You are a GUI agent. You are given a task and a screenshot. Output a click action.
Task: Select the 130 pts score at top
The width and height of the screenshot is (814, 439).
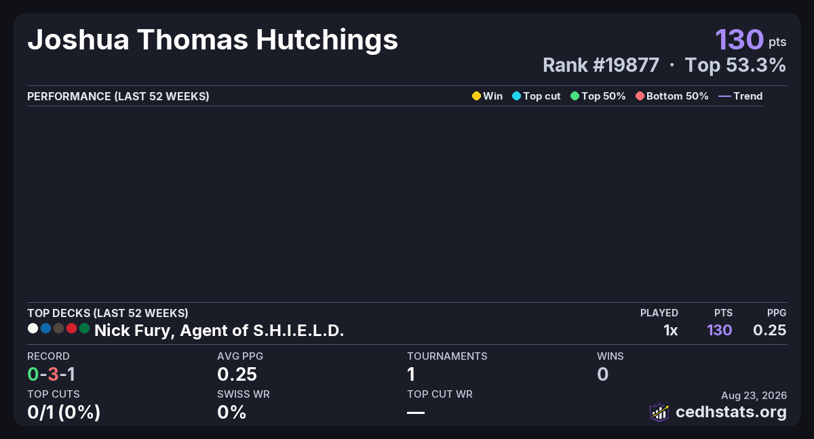[x=751, y=39]
